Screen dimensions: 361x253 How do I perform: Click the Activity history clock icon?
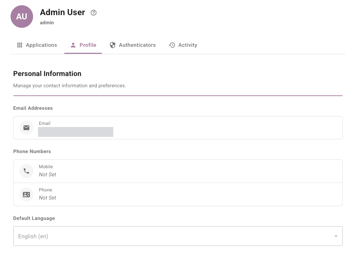tap(172, 45)
